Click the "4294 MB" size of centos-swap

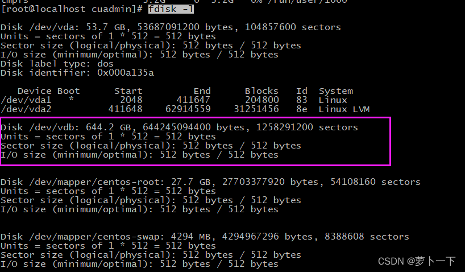tap(191, 236)
